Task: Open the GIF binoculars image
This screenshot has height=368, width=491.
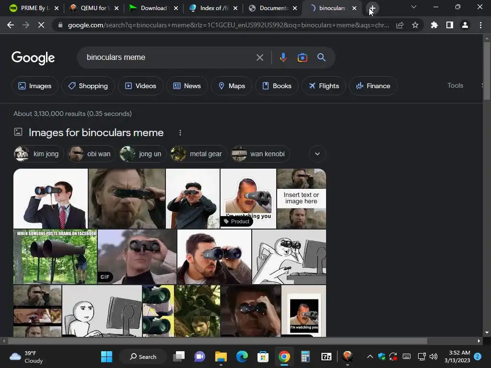Action: (137, 257)
